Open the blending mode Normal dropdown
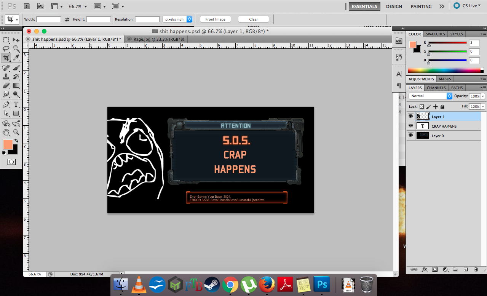The image size is (487, 296). 430,96
